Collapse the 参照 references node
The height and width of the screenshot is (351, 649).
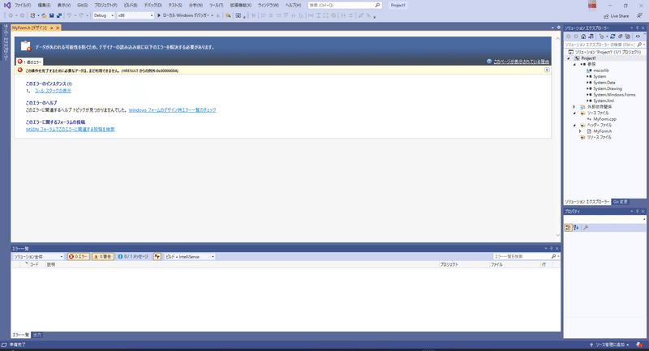point(574,65)
